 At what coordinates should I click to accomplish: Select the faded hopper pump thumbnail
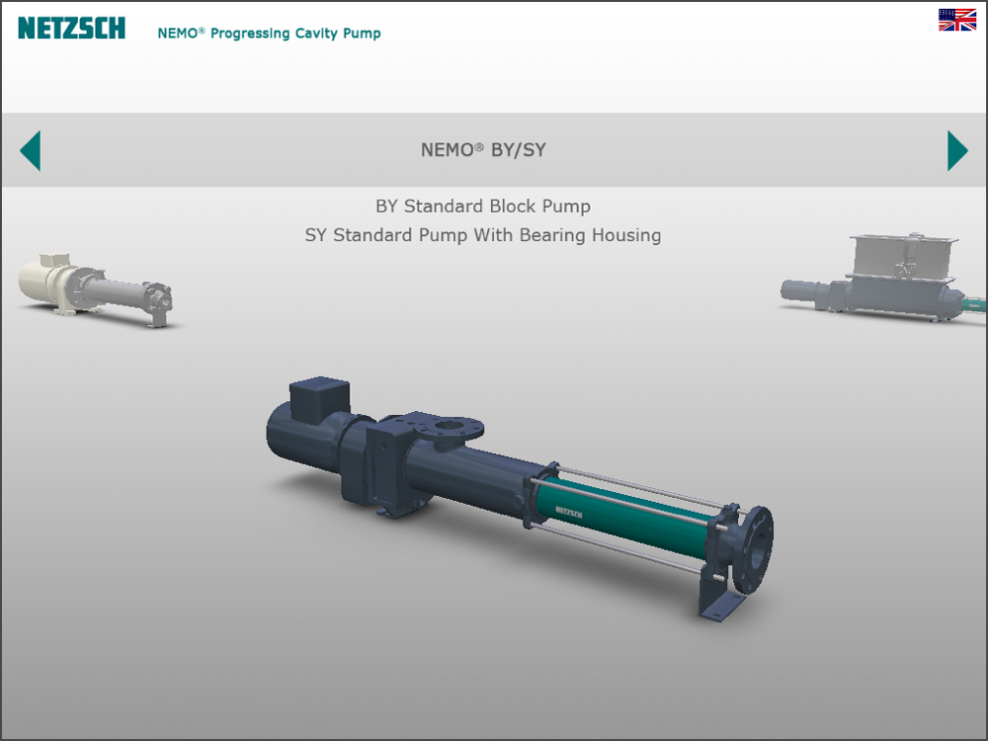click(883, 278)
